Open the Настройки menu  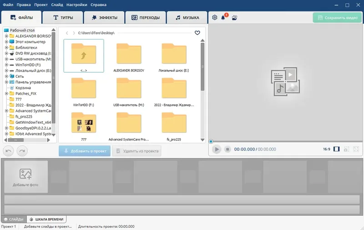76,5
